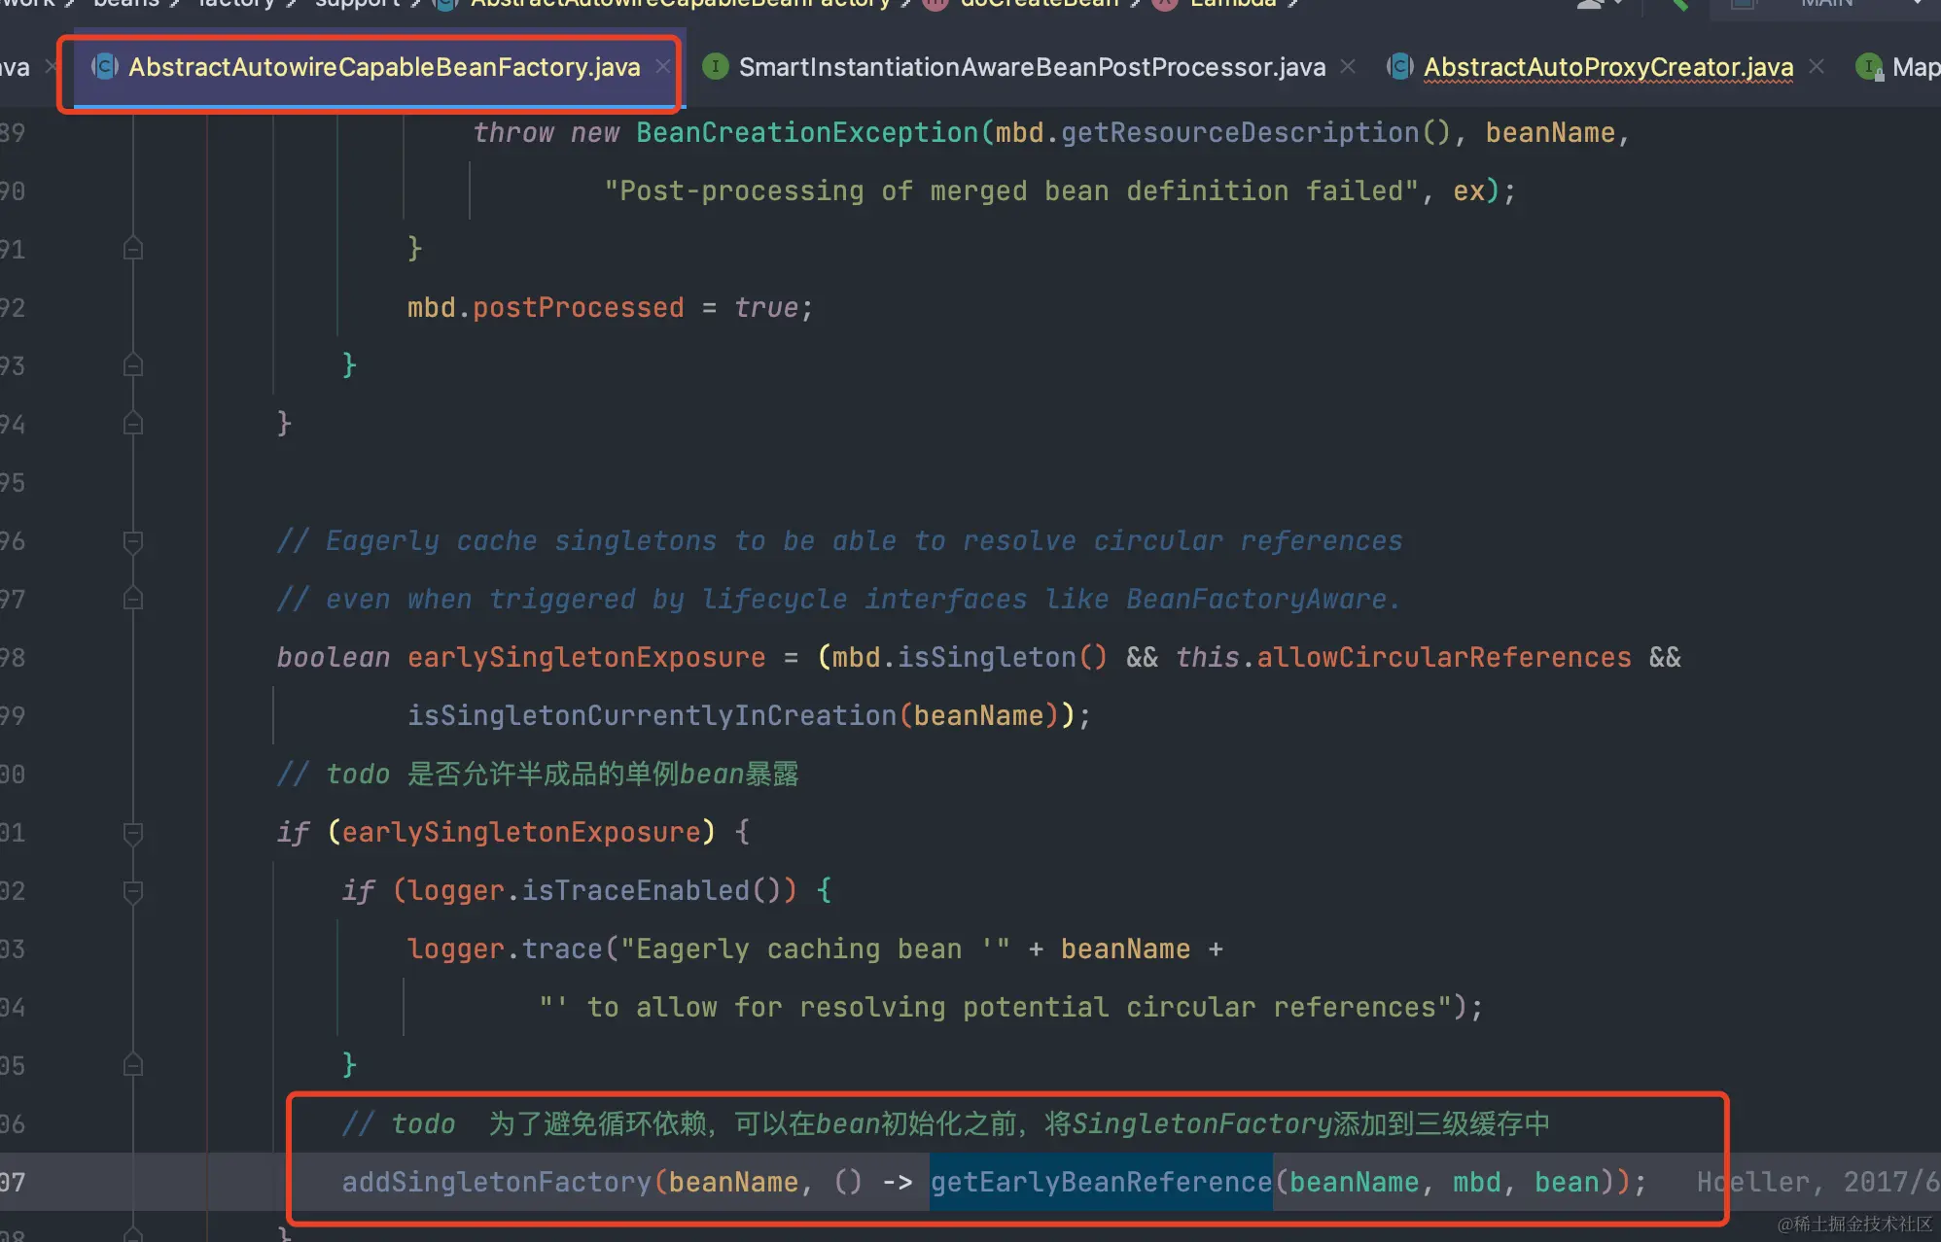1941x1242 pixels.
Task: Click highlighted getEarlyBeanReference method call
Action: coord(1100,1183)
